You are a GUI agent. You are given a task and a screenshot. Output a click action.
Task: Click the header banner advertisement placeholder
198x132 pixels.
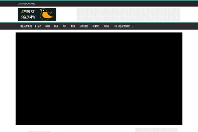(x=128, y=14)
